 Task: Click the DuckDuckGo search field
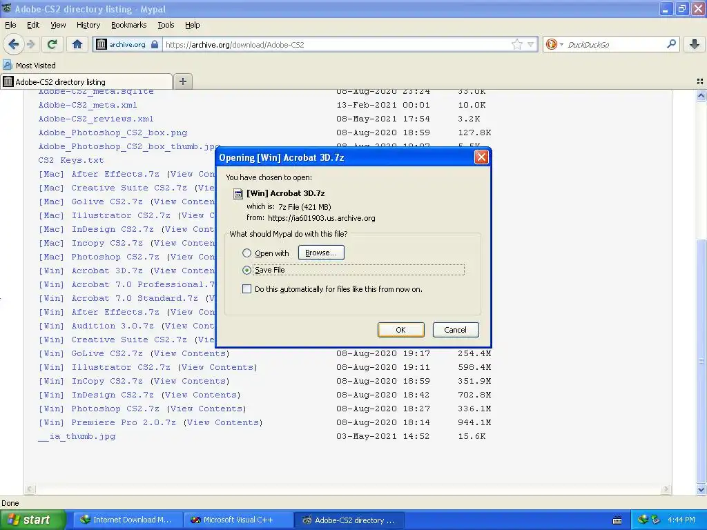(615, 44)
